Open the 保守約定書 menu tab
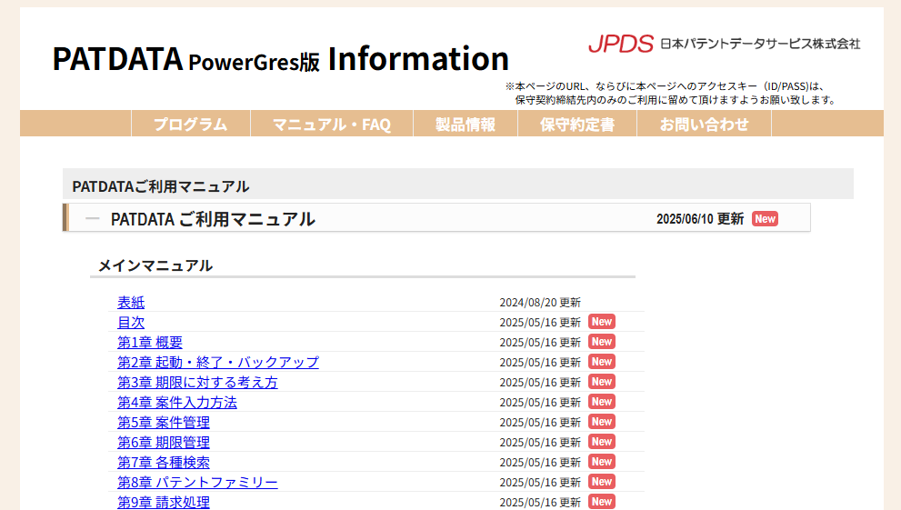The image size is (901, 510). point(577,124)
